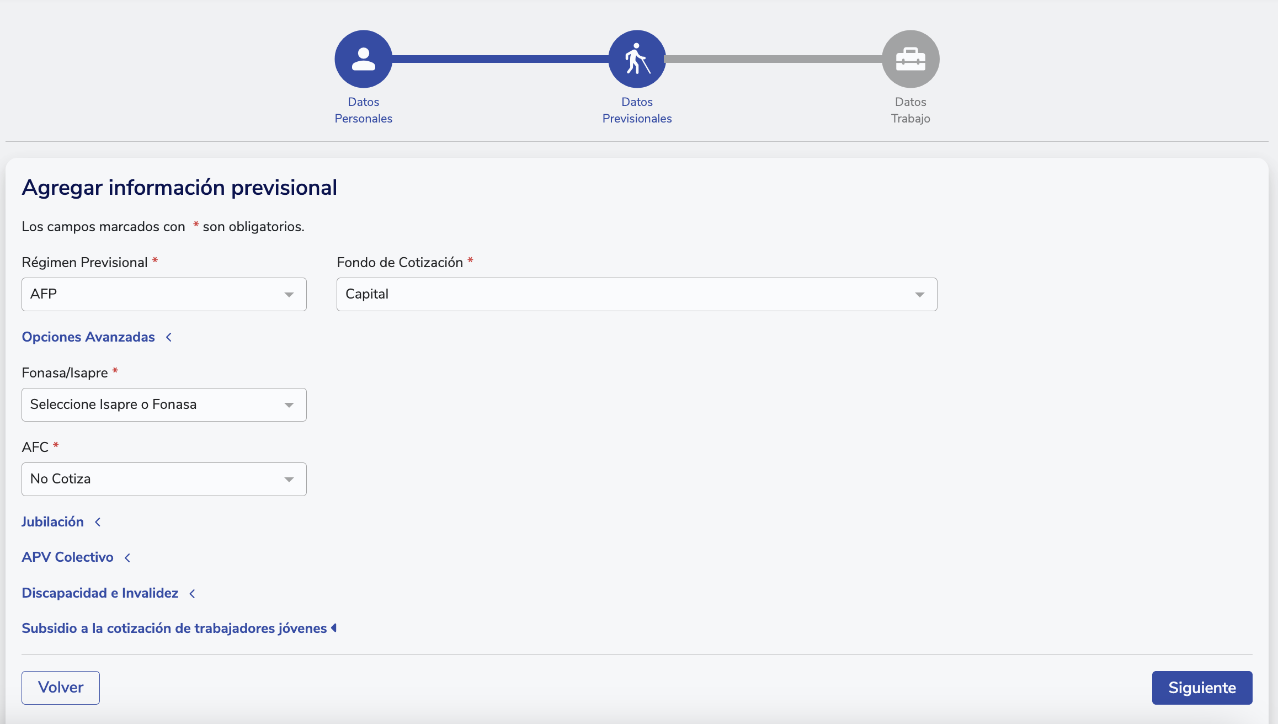1278x724 pixels.
Task: Open the Fondo de Cotización dropdown
Action: (x=636, y=294)
